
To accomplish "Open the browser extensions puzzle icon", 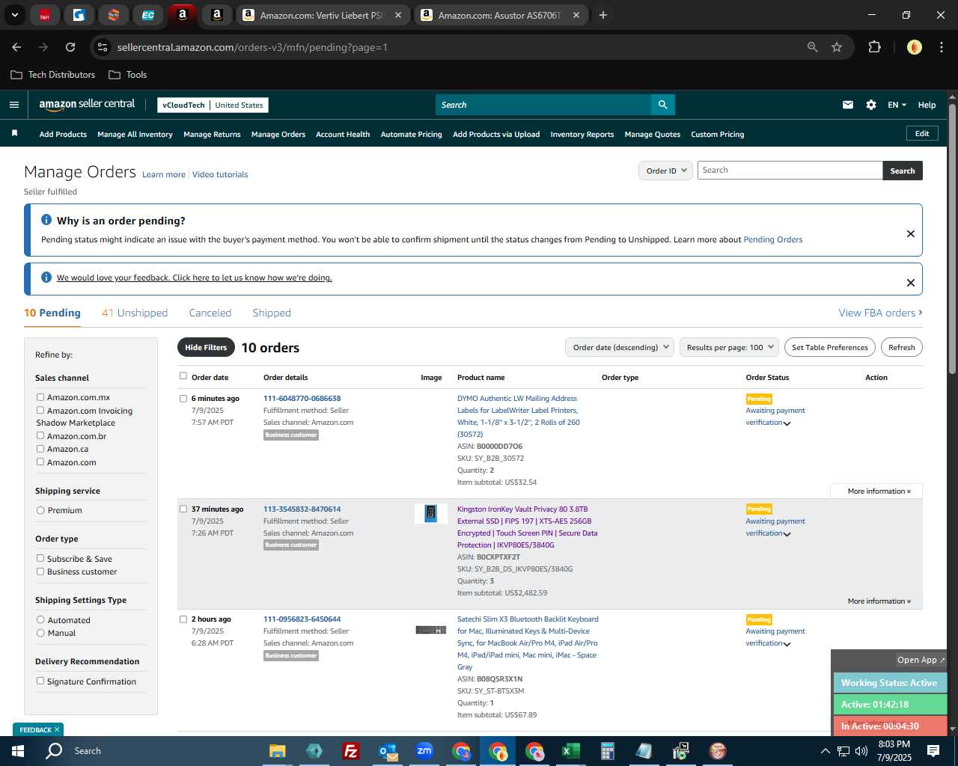I will 874,47.
